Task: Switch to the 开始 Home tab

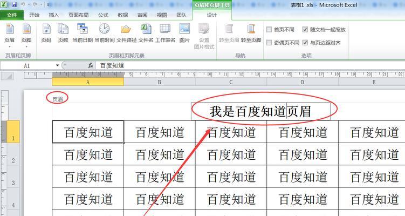Action: (34, 15)
